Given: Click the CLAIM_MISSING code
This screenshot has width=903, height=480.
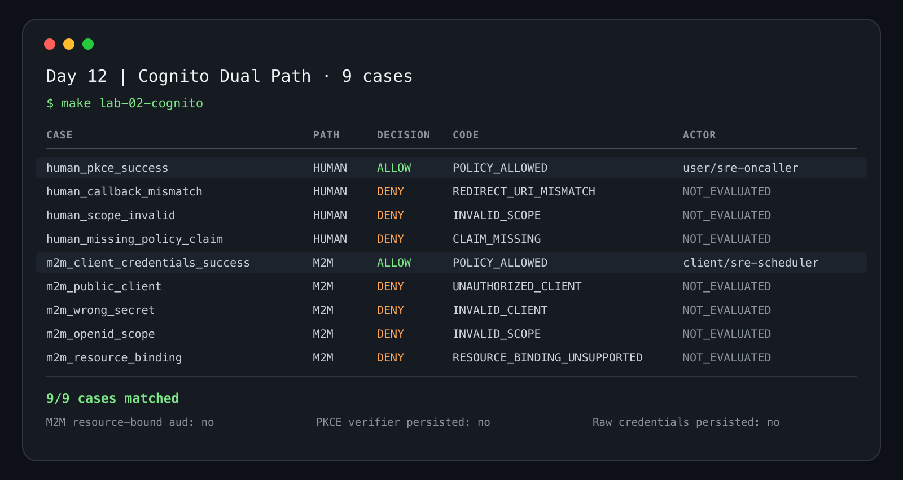Looking at the screenshot, I should coord(497,239).
